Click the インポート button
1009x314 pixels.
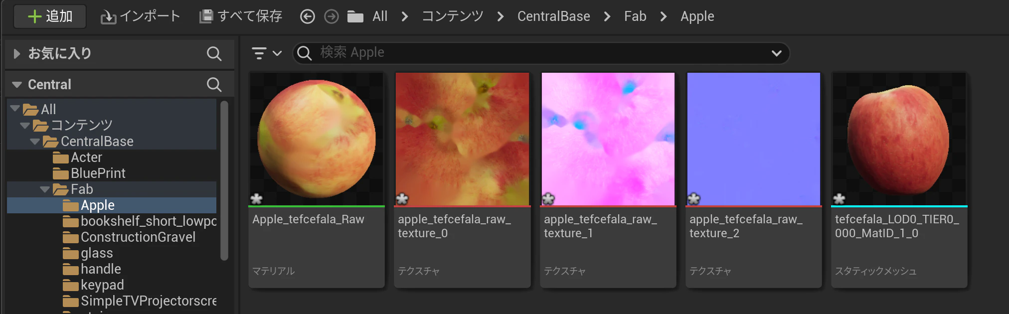140,16
